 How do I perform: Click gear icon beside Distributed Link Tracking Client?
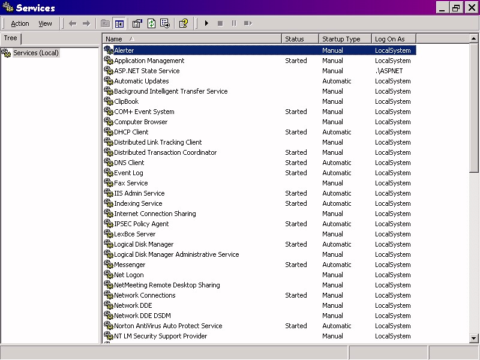coord(109,142)
